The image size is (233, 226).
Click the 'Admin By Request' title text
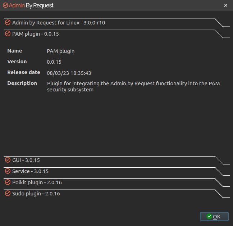[x=31, y=5]
